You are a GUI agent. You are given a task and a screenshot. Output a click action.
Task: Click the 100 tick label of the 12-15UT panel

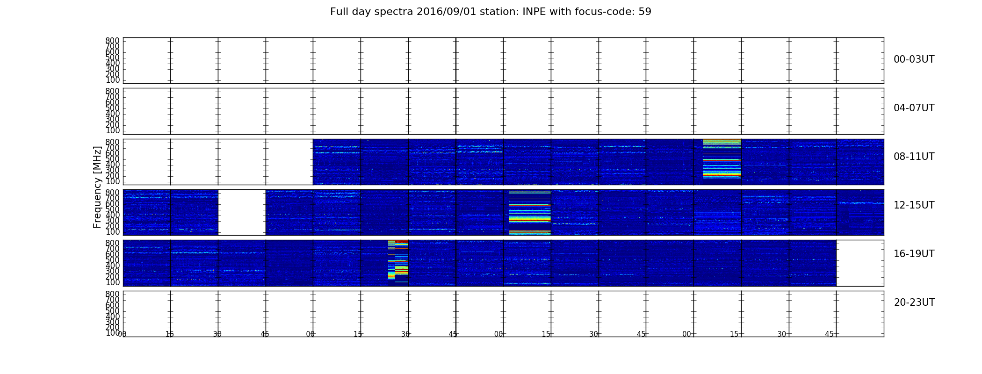[112, 232]
